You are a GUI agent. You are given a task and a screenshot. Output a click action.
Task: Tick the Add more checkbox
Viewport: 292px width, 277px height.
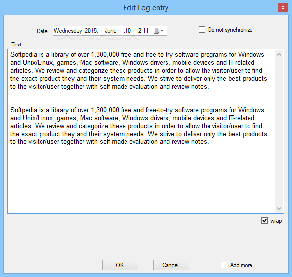tap(224, 265)
